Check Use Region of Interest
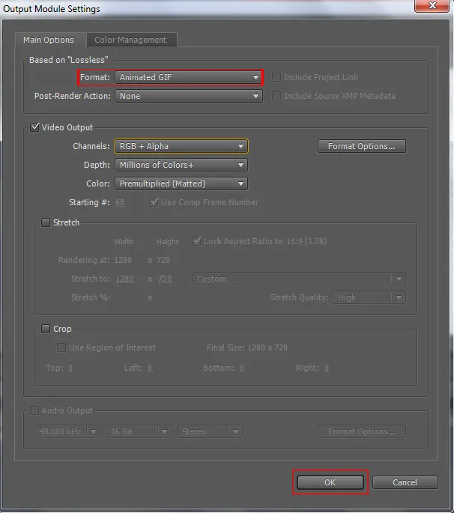Viewport: 454px width, 513px height. tap(61, 347)
